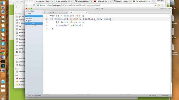Click the word 'require' in code
Image resolution: width=179 pixels, height=100 pixels.
69,16
